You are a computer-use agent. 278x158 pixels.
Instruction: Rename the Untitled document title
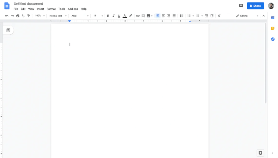pos(28,3)
